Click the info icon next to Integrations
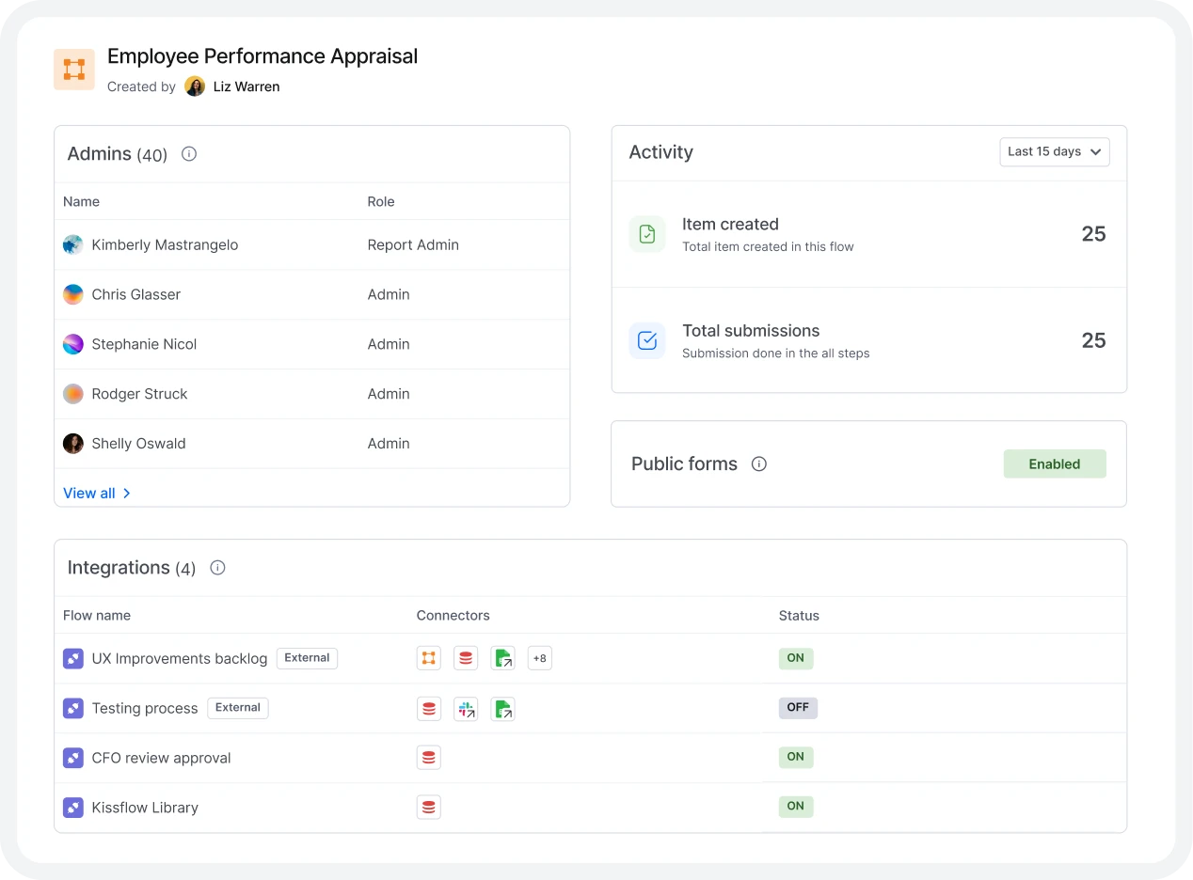1193x880 pixels. coord(217,568)
